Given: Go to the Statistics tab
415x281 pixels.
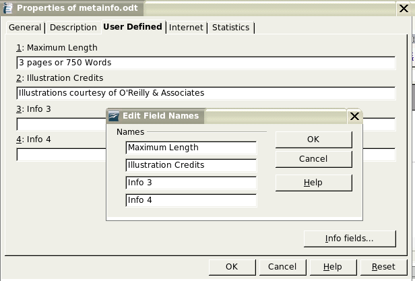Looking at the screenshot, I should point(230,28).
